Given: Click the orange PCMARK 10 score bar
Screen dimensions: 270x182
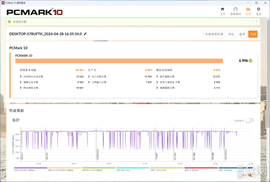Looking at the screenshot, I should [119, 61].
